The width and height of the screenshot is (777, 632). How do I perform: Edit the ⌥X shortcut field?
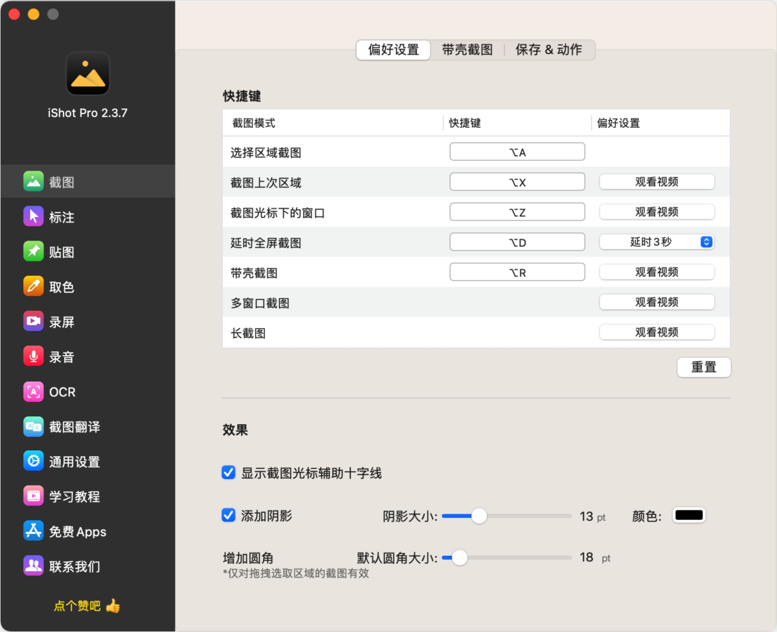517,182
